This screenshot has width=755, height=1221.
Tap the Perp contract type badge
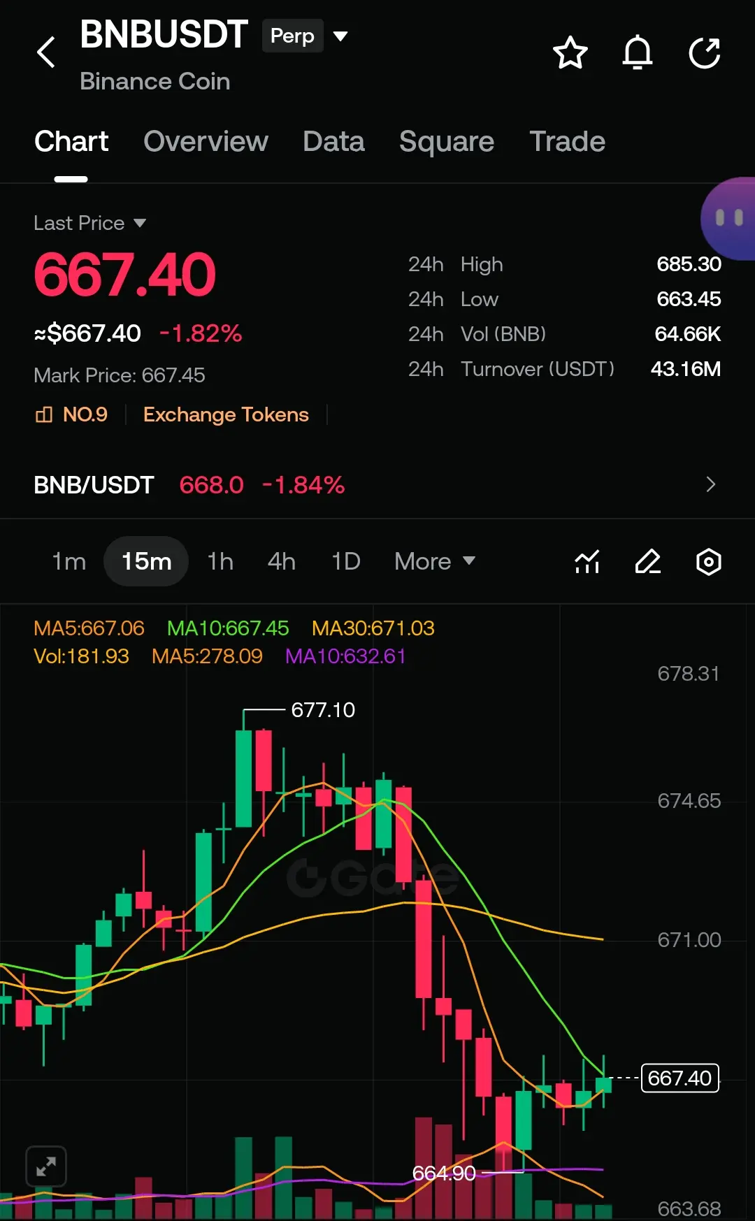(x=292, y=36)
